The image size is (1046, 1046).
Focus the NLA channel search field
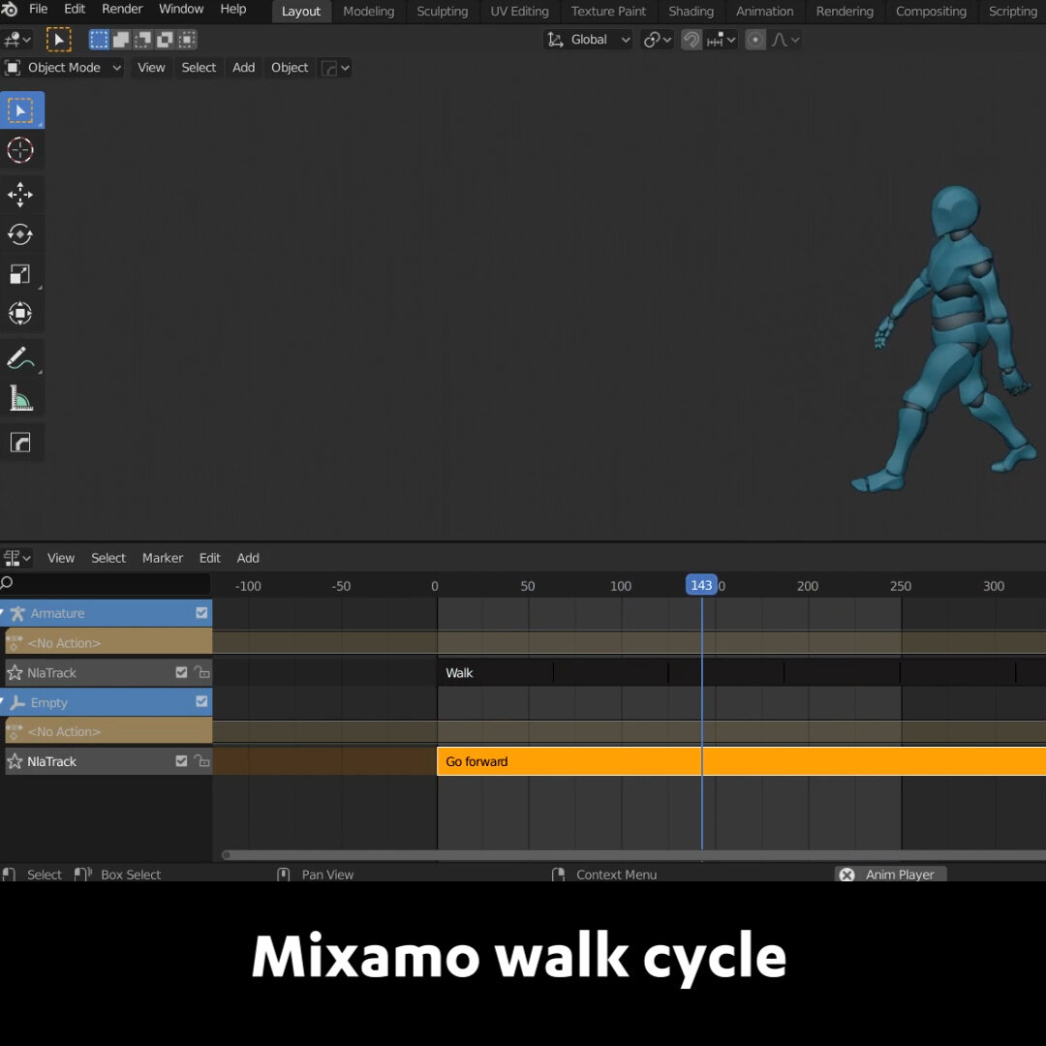pyautogui.click(x=106, y=583)
